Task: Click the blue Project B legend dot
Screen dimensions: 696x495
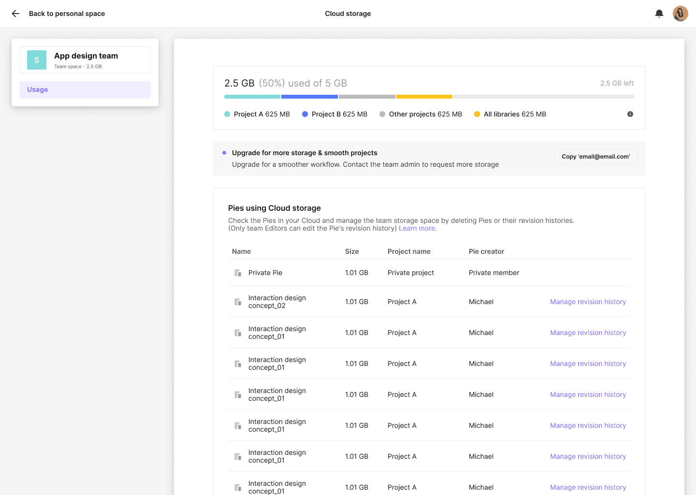Action: click(x=304, y=114)
